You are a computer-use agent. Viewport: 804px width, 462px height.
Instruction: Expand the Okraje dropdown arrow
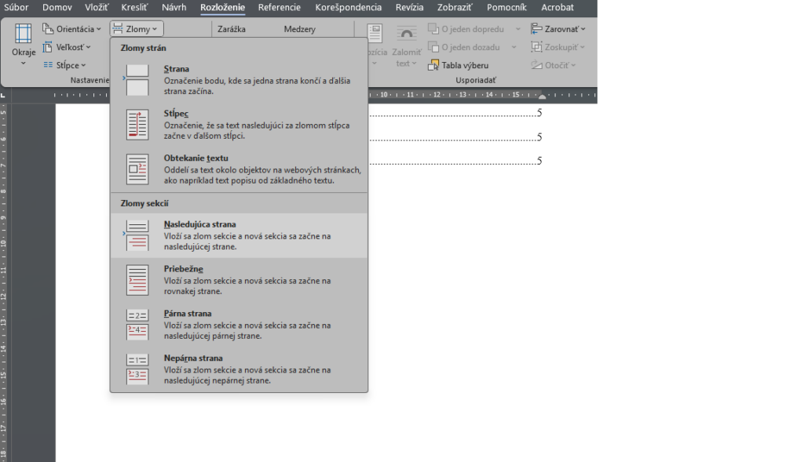[x=23, y=64]
